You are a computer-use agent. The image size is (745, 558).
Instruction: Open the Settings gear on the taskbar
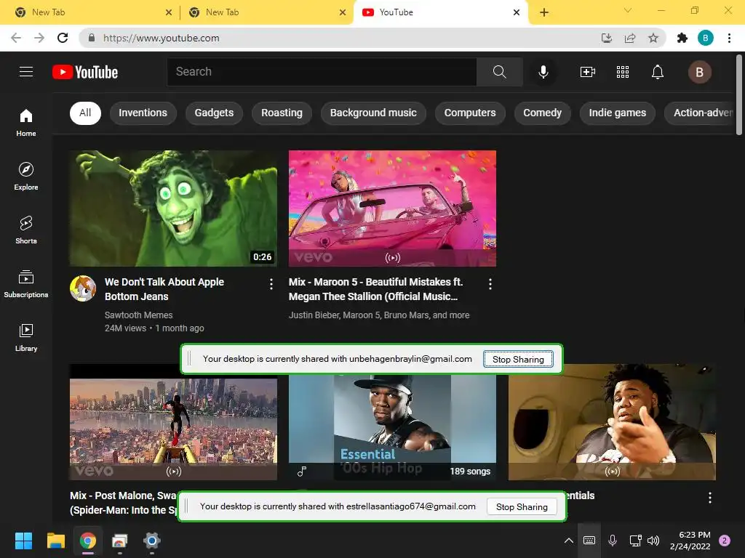point(152,541)
